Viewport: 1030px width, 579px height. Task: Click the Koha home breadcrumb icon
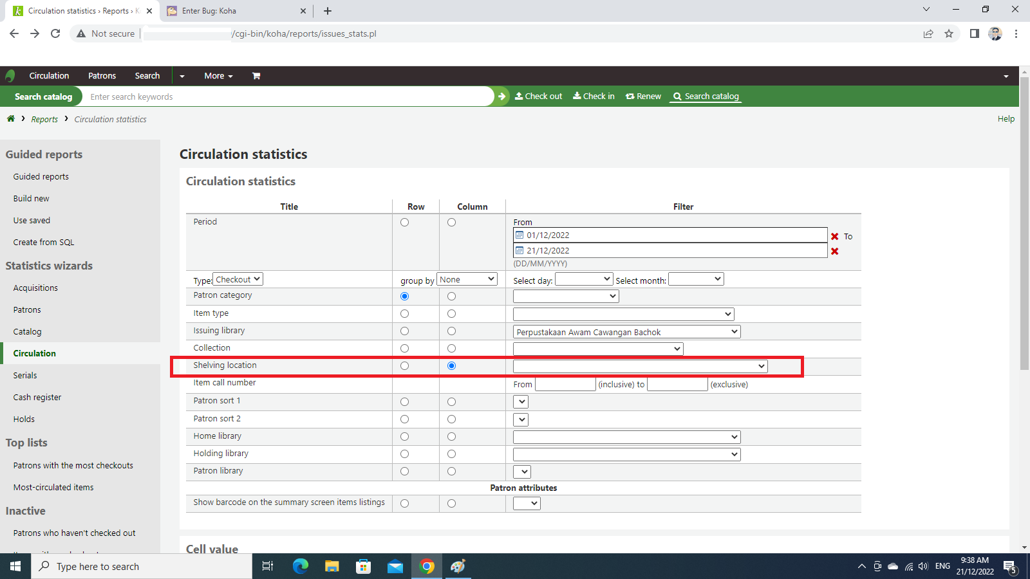click(x=11, y=119)
